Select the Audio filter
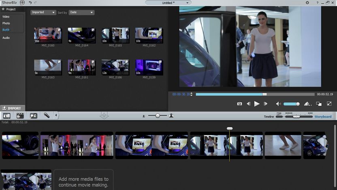This screenshot has height=190, width=337. [x=6, y=38]
